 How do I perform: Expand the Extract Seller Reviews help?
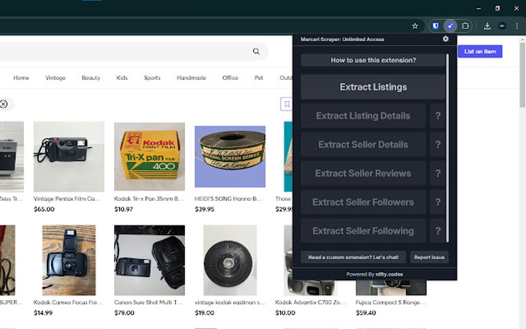pos(438,173)
